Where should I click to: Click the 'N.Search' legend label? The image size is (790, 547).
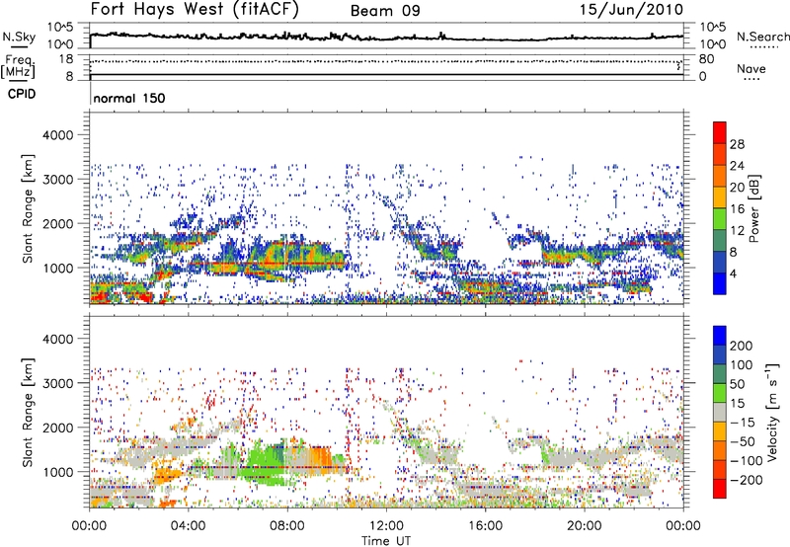pyautogui.click(x=762, y=37)
